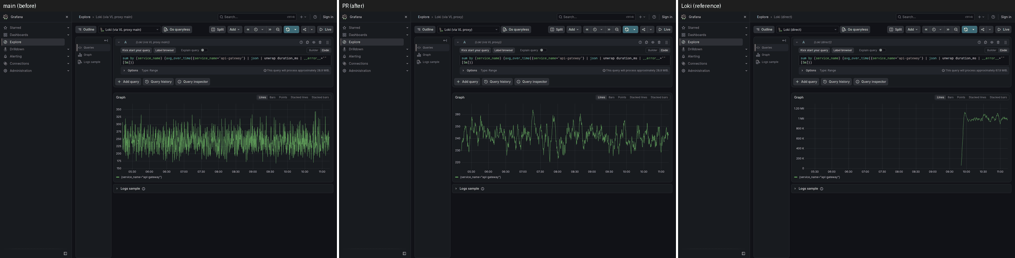
Task: Duplicate query A copy icon in PR (after) panel
Action: [x=646, y=42]
